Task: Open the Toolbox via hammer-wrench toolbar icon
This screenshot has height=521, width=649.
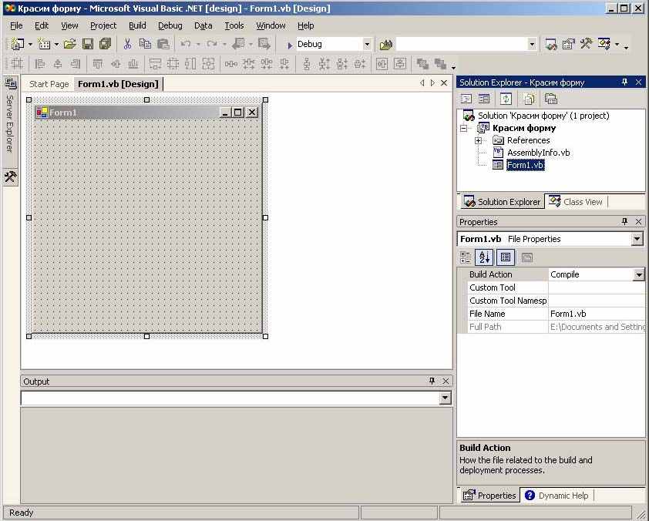Action: click(586, 43)
